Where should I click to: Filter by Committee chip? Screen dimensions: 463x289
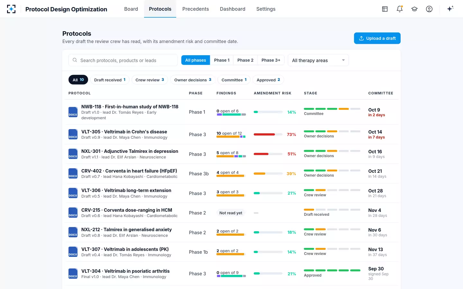[x=234, y=80]
